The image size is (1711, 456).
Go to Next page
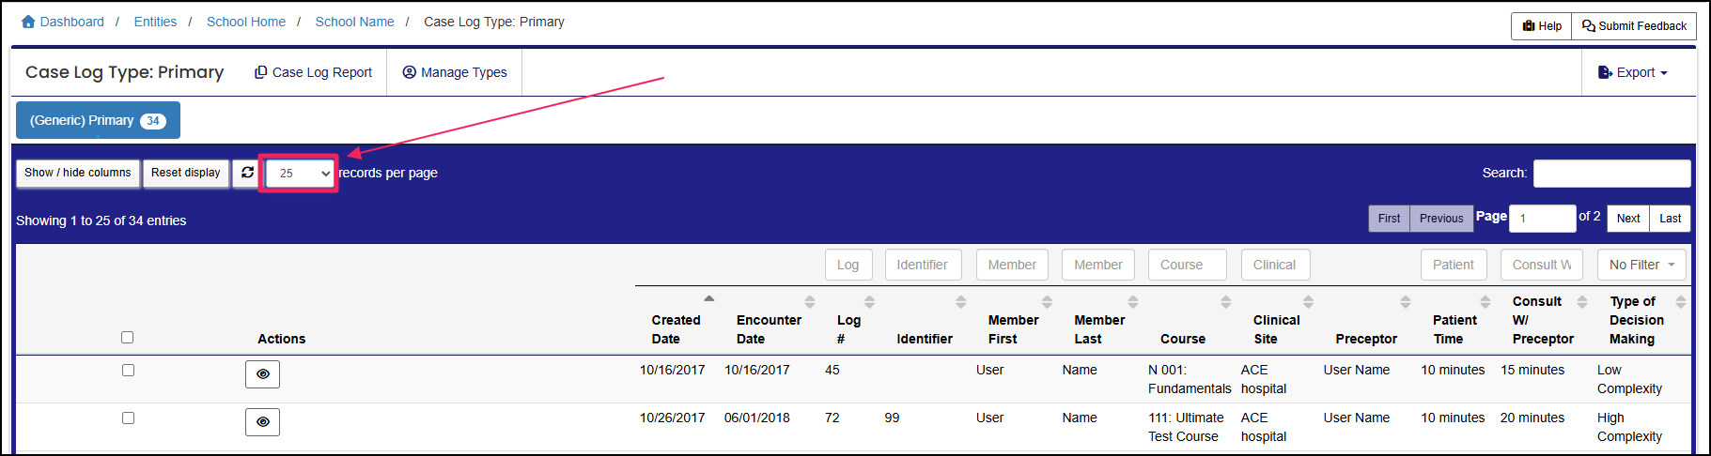click(x=1628, y=219)
